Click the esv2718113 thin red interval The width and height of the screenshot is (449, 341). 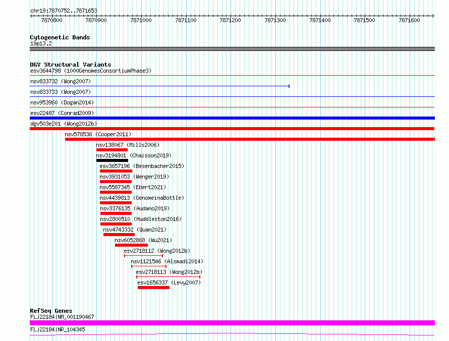pyautogui.click(x=168, y=277)
